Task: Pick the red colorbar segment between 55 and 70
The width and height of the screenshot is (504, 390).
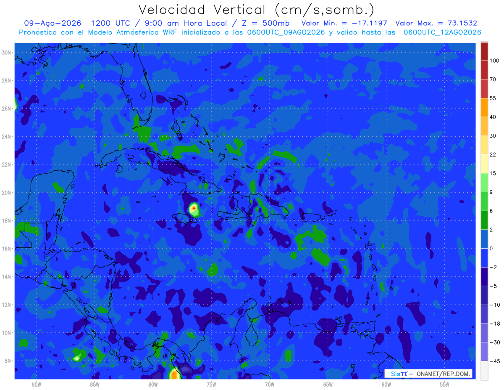Action: 484,89
